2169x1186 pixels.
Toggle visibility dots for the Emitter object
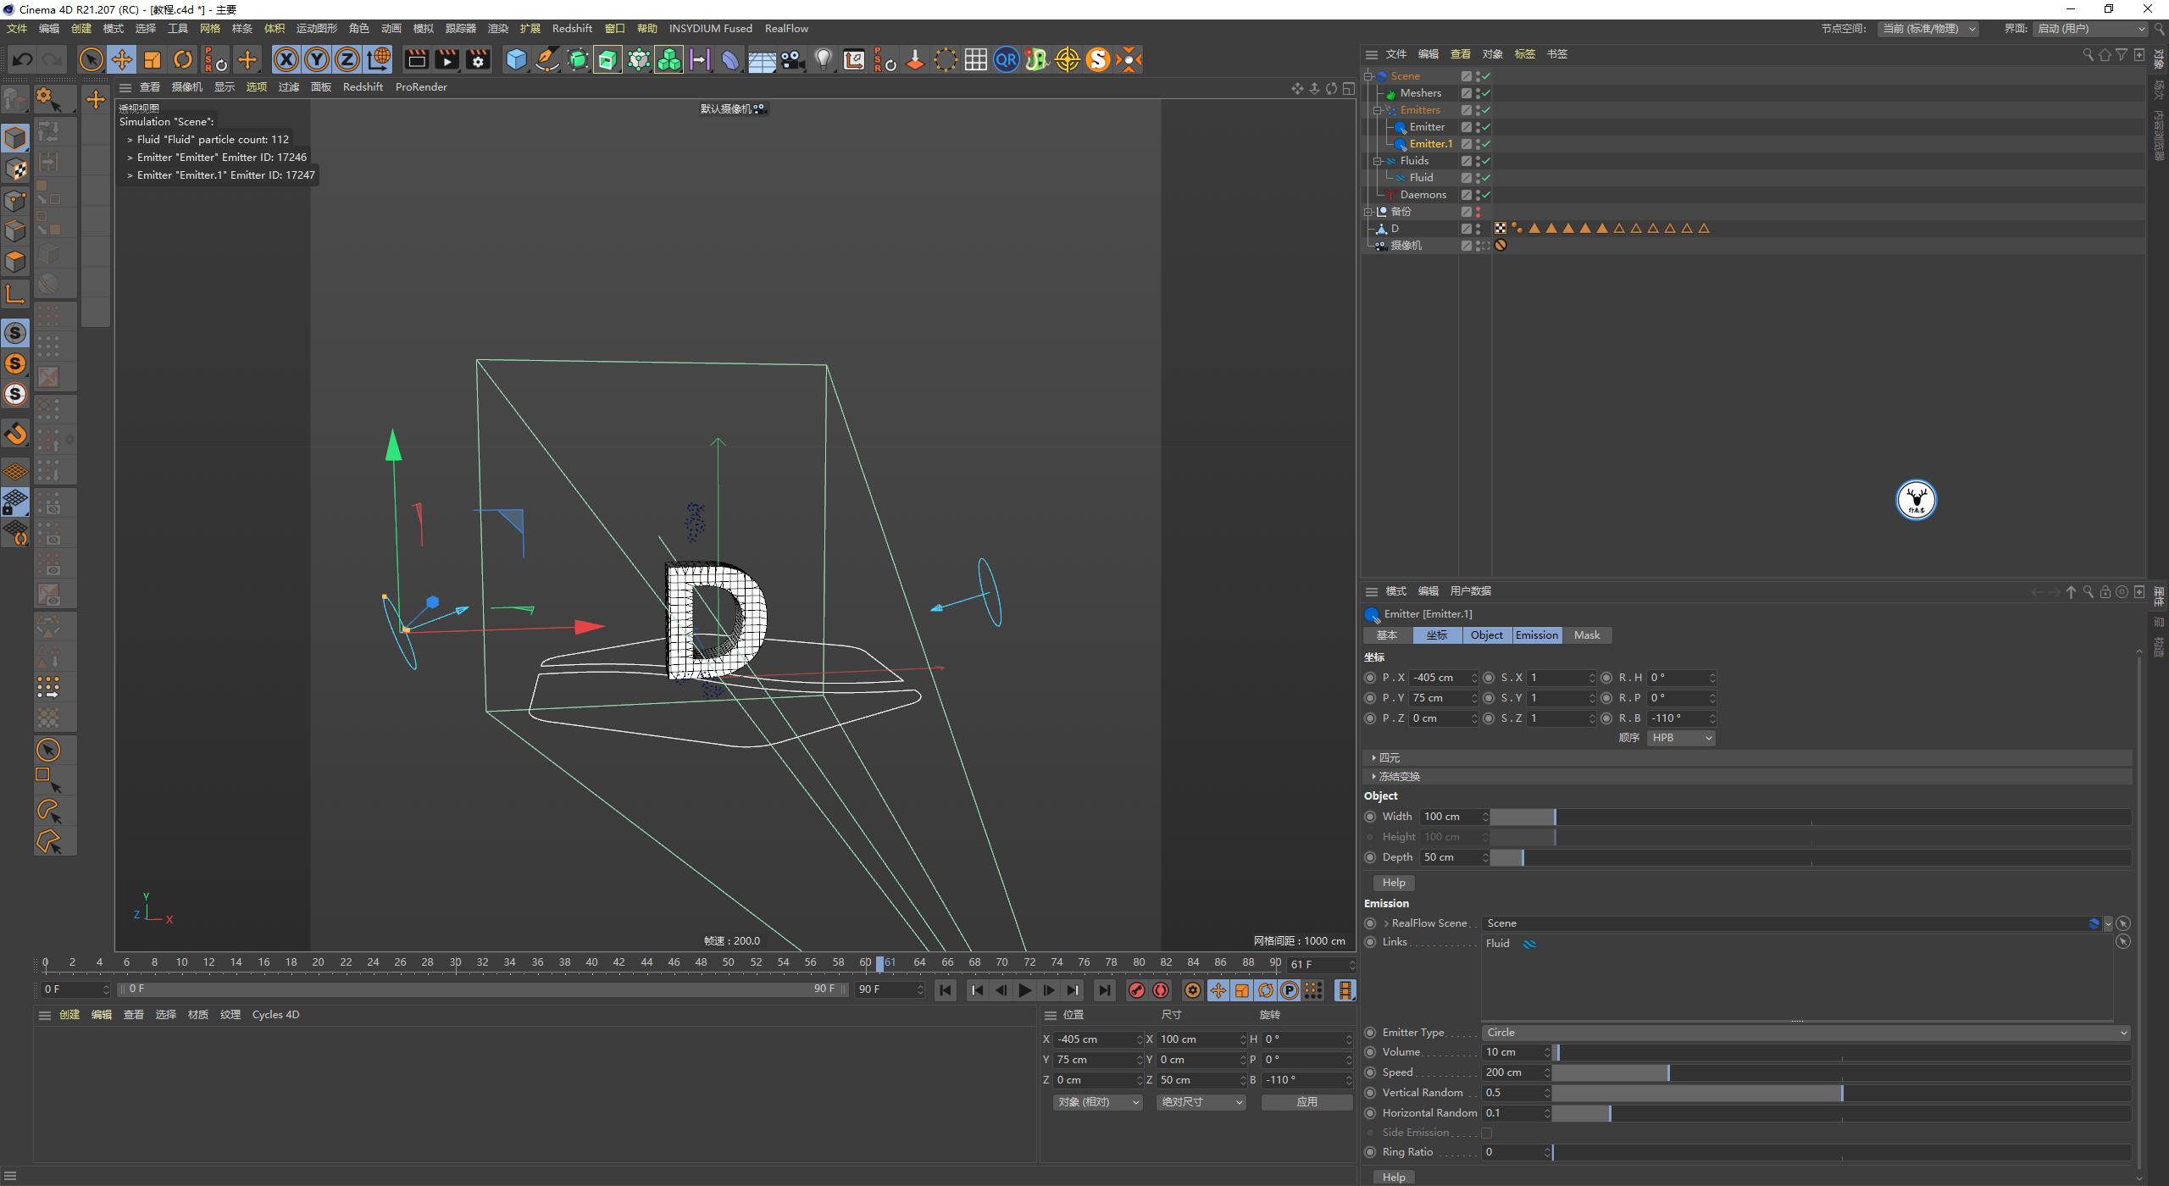(1477, 126)
